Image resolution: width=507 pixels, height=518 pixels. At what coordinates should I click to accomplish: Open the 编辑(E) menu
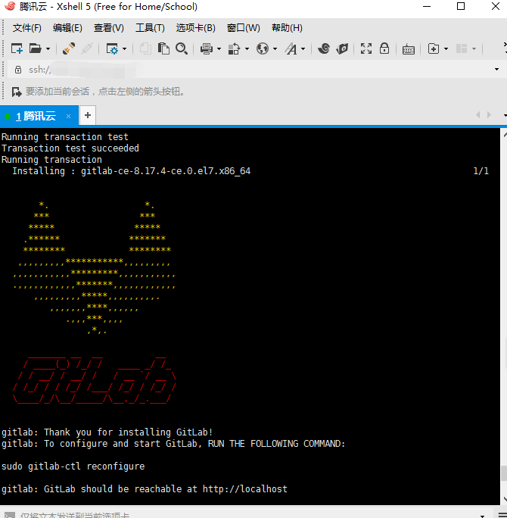67,28
